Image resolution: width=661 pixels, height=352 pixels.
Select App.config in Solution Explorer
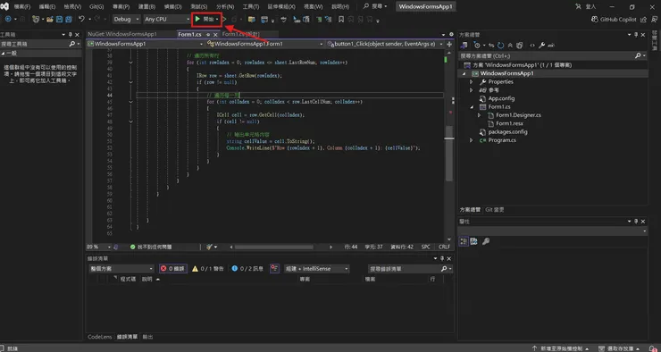[501, 98]
